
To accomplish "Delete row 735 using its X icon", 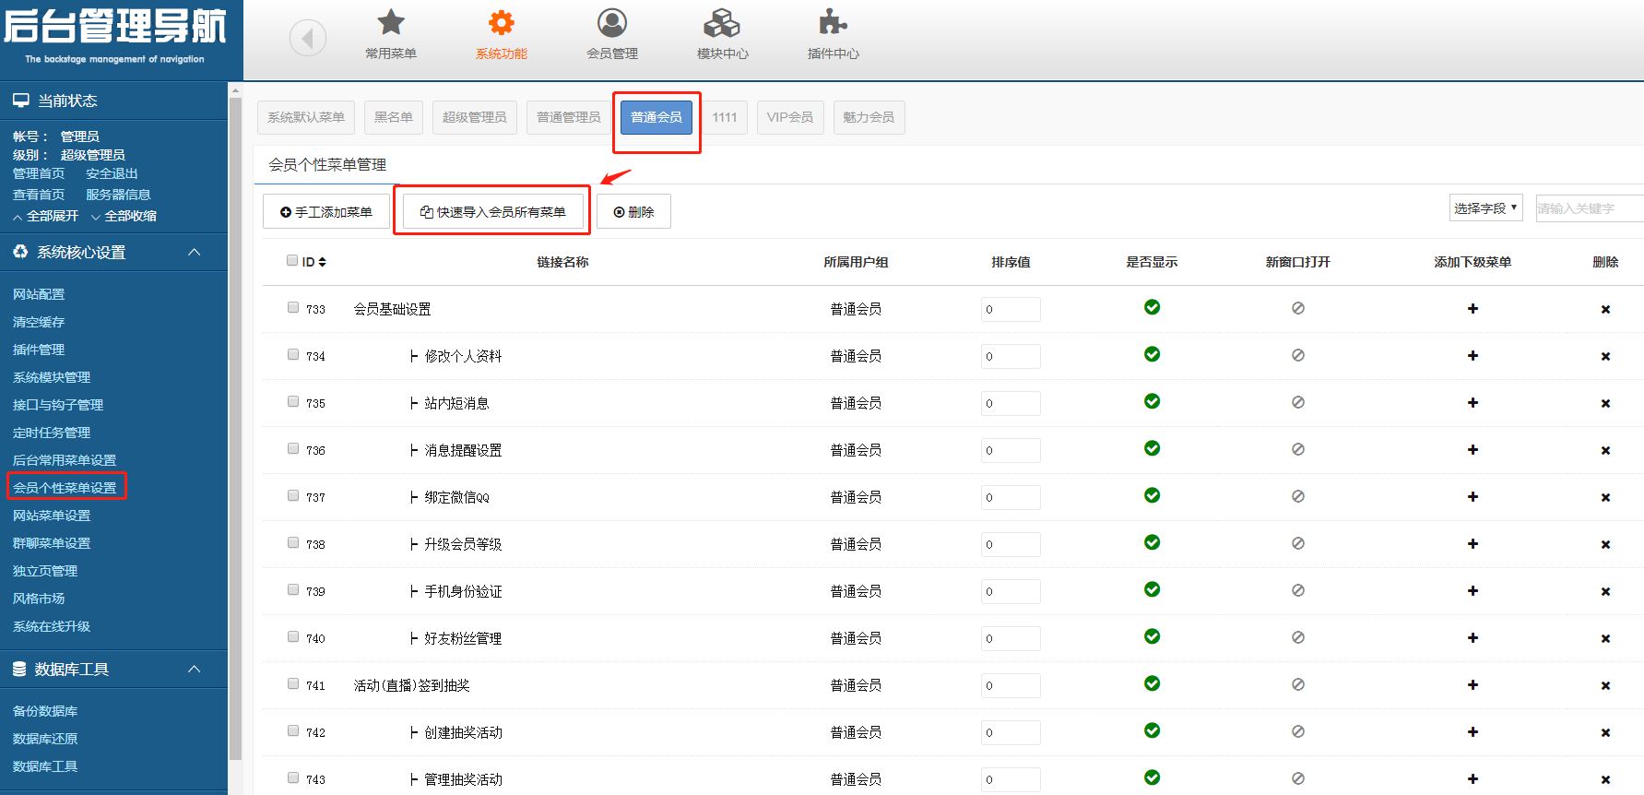I will tap(1605, 404).
